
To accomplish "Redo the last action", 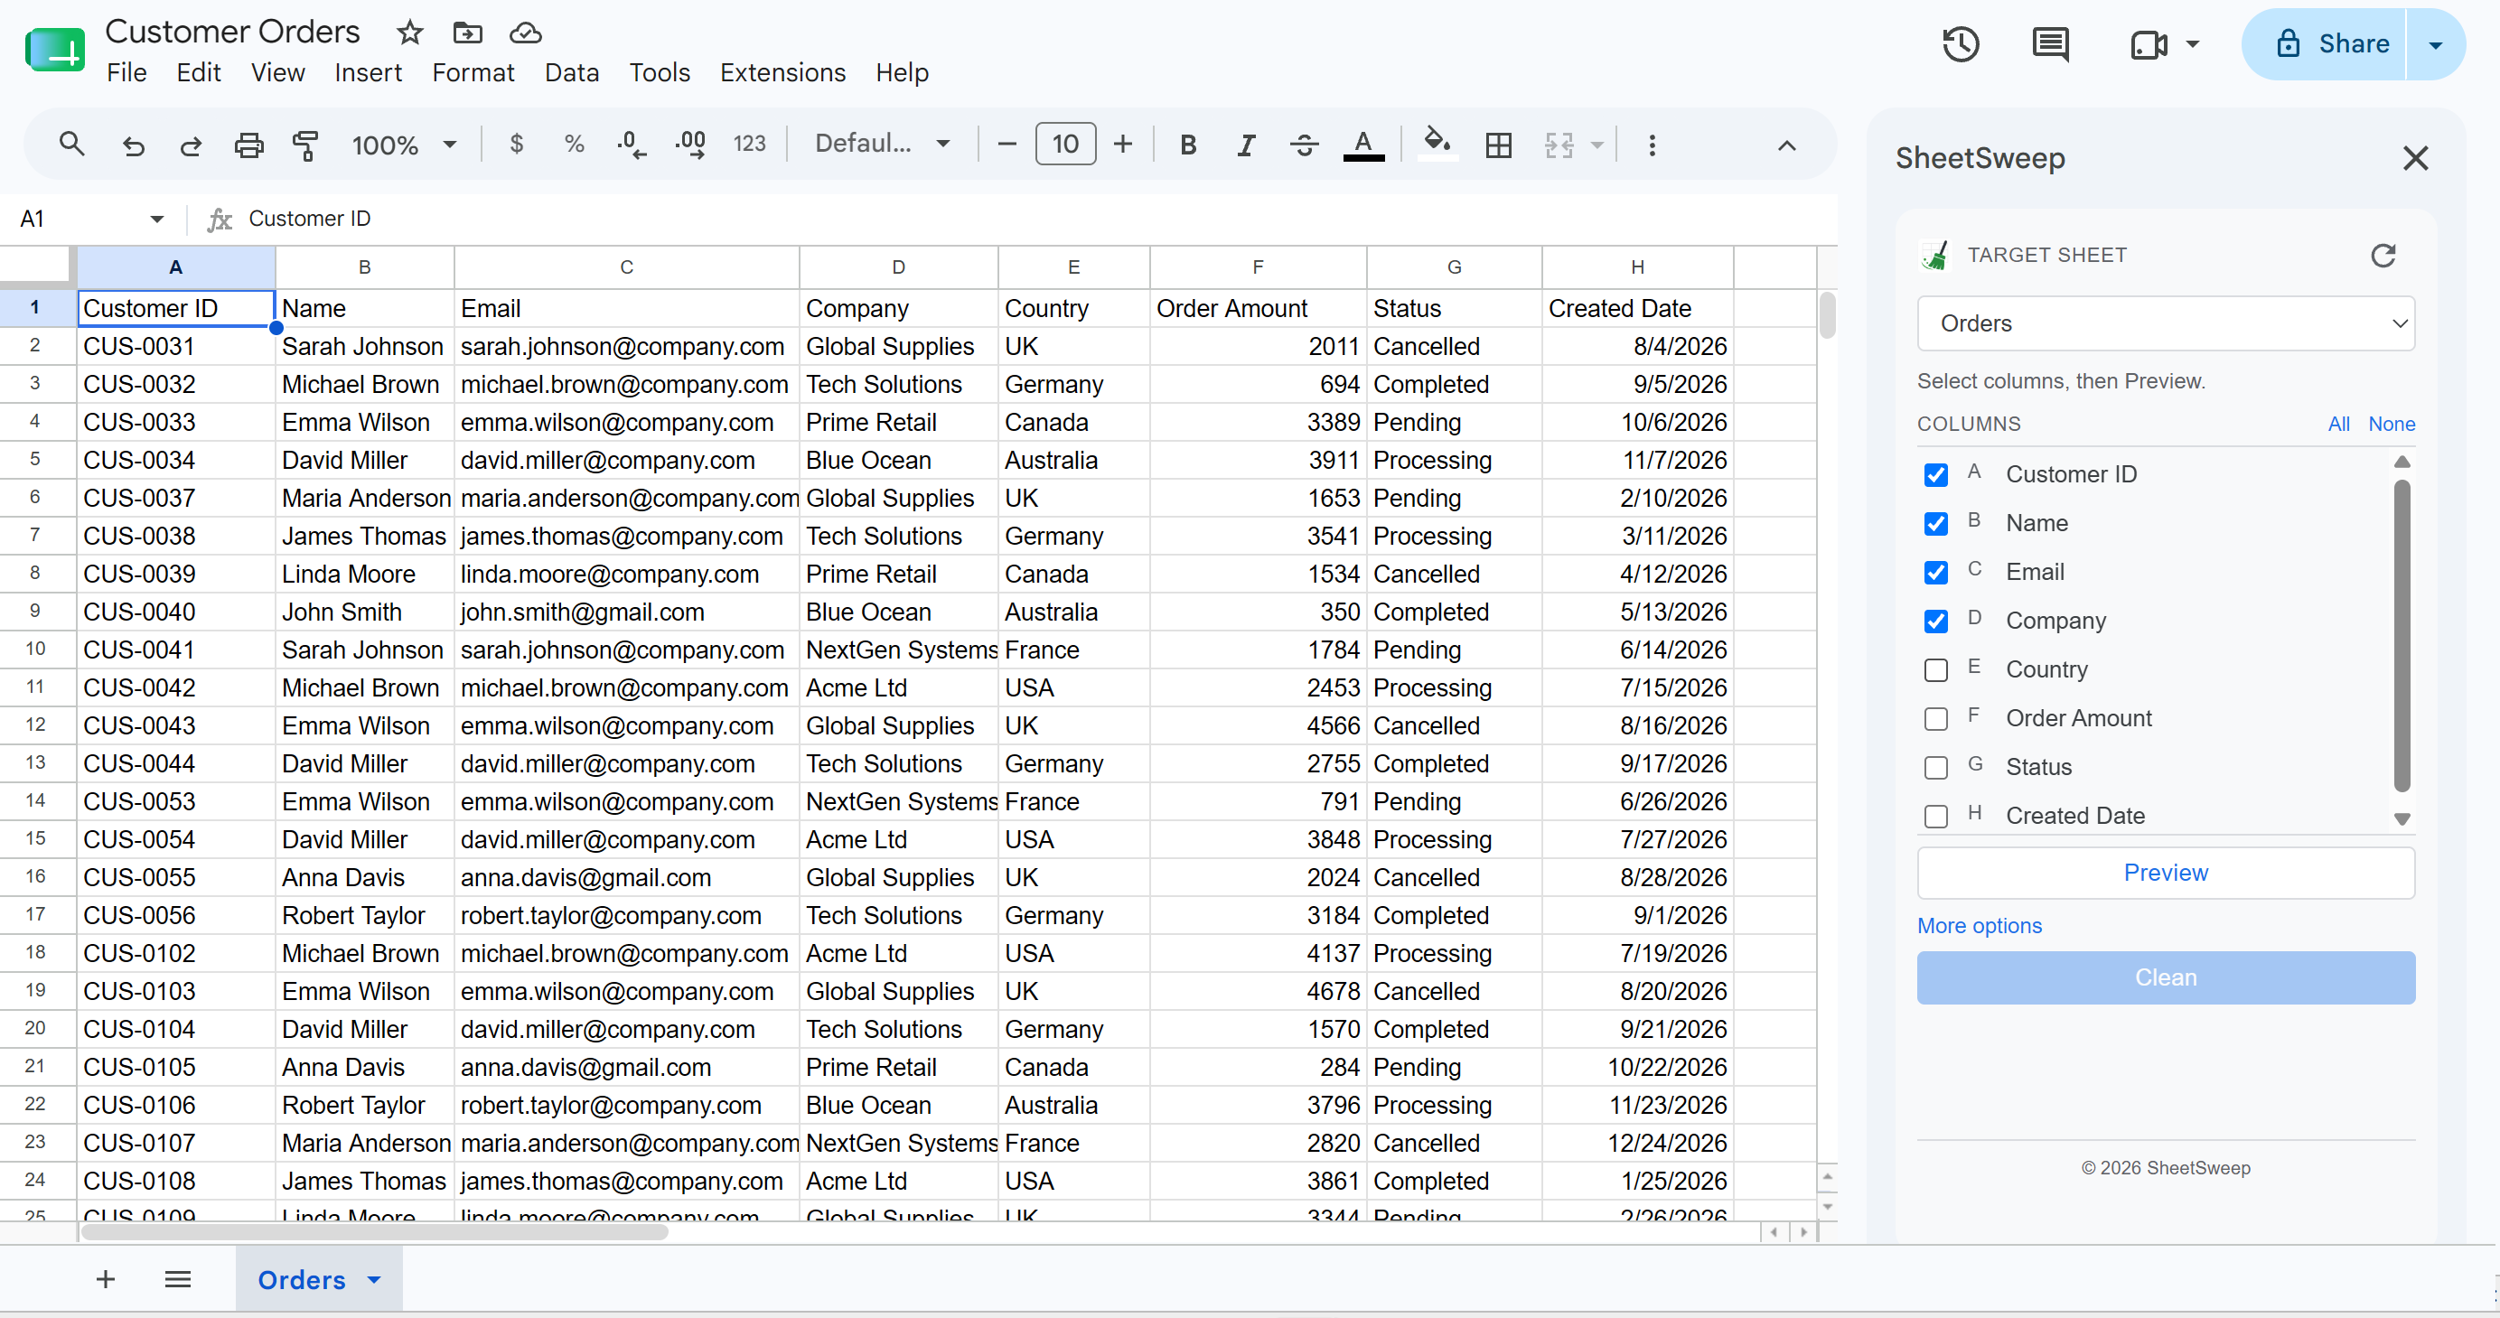I will tap(191, 145).
